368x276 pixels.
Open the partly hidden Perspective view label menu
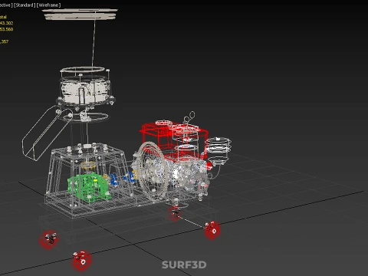pos(6,5)
